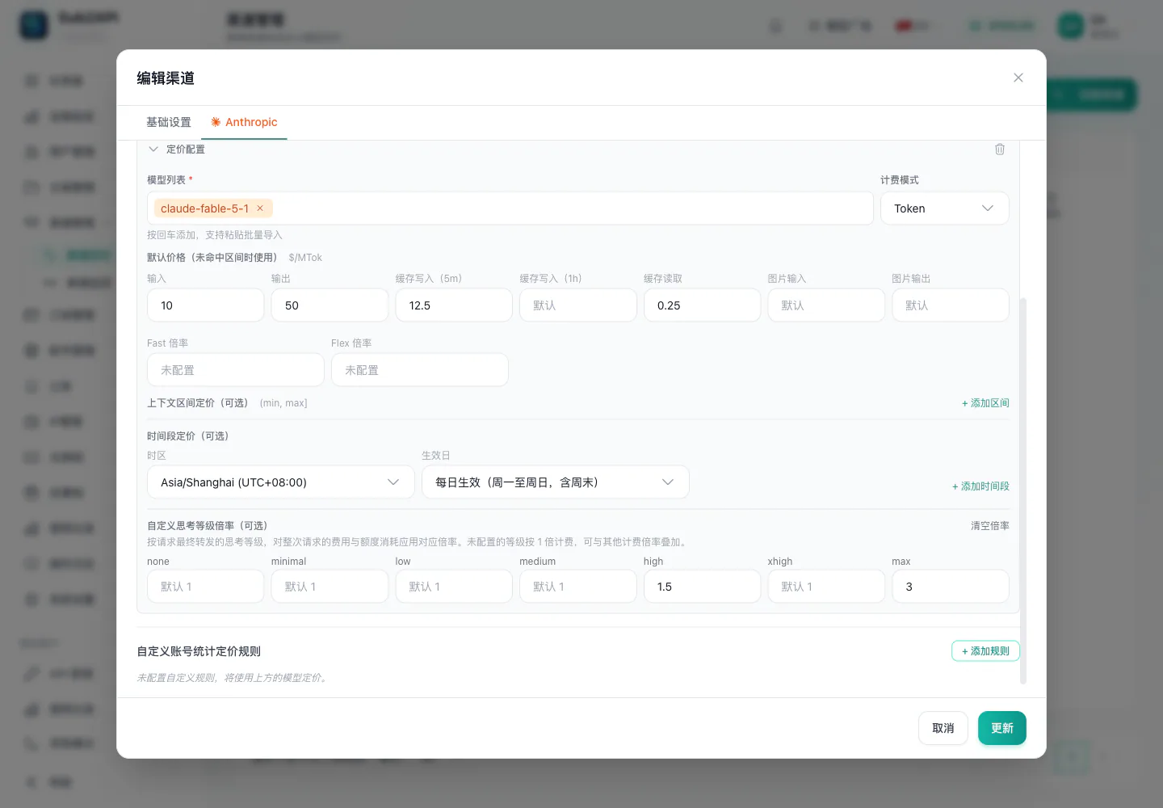Click the Fast 倍率 field

click(x=236, y=370)
